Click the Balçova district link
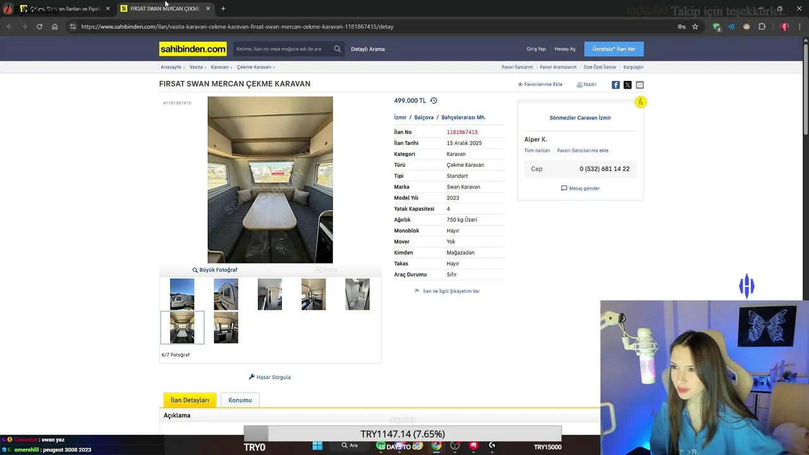This screenshot has height=455, width=809. point(424,118)
